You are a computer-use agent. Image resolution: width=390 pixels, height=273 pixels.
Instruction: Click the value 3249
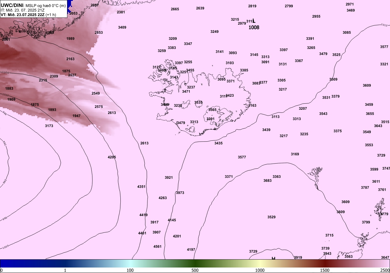click(x=214, y=32)
